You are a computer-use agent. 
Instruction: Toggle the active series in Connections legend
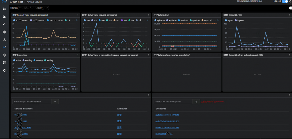(x=17, y=60)
